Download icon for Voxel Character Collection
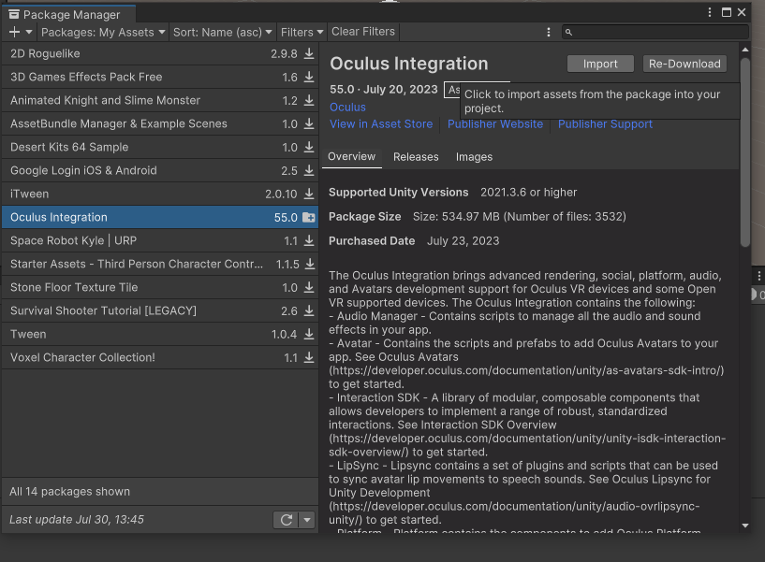 pos(309,358)
